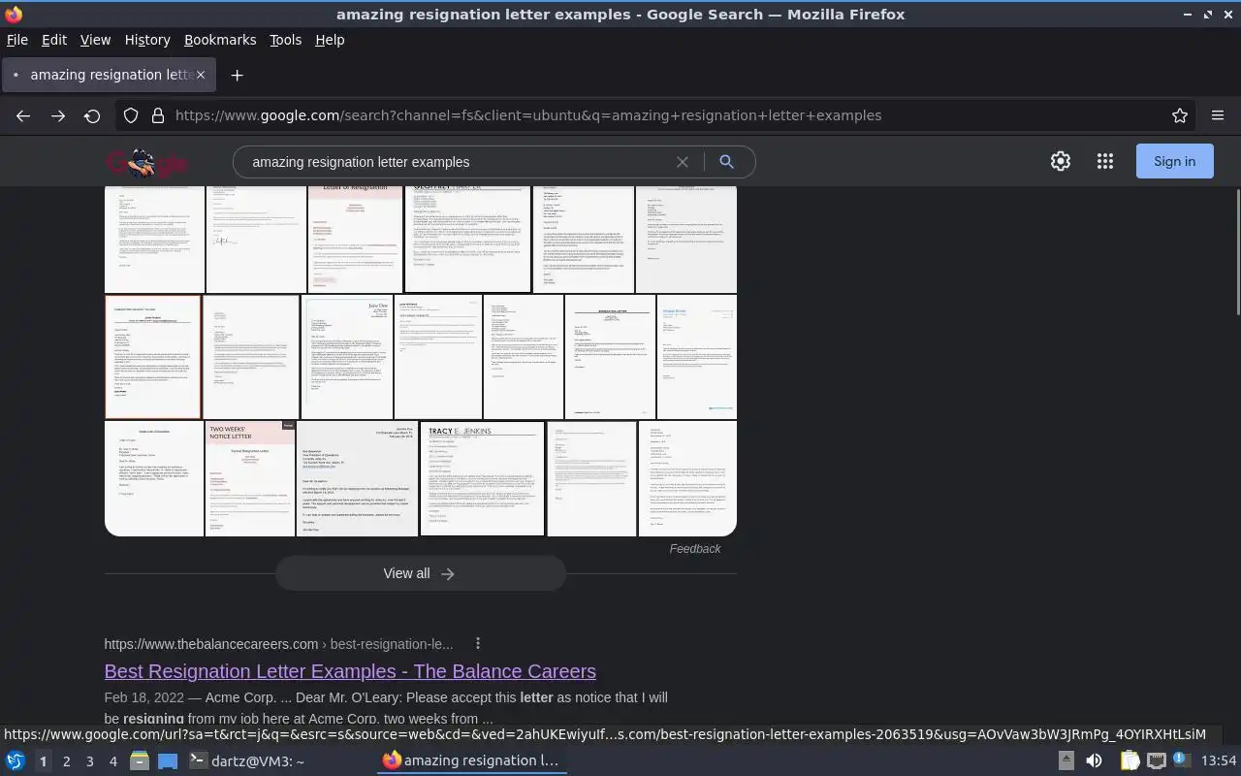Open the three-dot menu beside thebalancecareers result
1241x776 pixels.
[478, 644]
